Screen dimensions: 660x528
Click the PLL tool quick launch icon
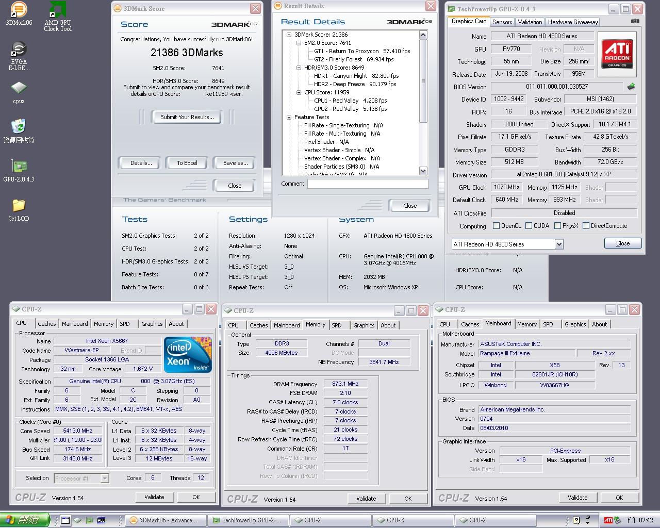pos(101,520)
